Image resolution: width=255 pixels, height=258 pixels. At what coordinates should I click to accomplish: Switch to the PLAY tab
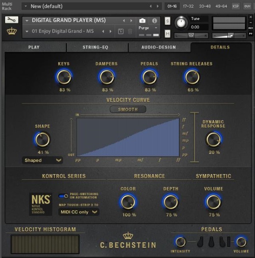point(34,47)
